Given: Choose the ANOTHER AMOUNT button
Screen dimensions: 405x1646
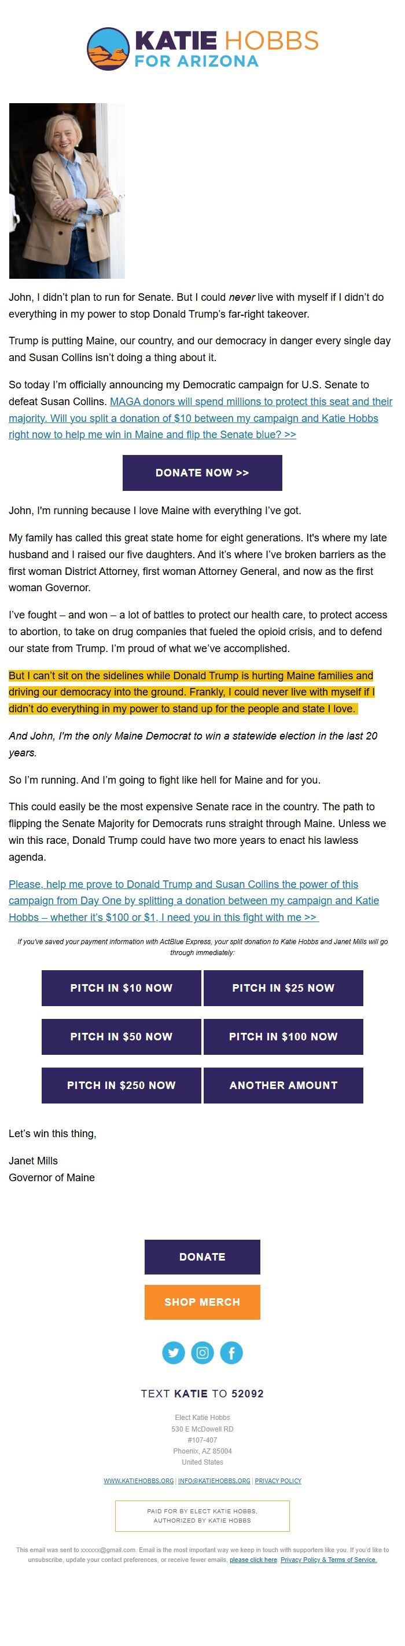Looking at the screenshot, I should pos(283,1085).
